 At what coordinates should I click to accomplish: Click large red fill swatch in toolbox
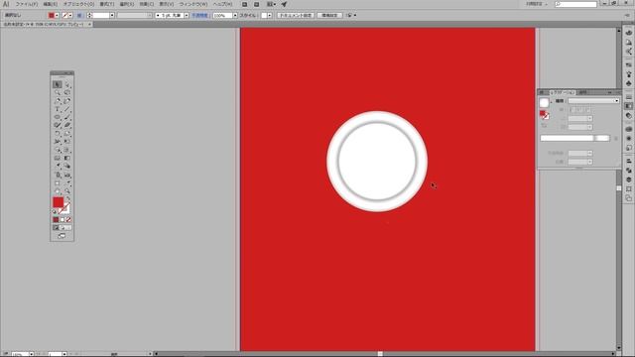tap(58, 202)
